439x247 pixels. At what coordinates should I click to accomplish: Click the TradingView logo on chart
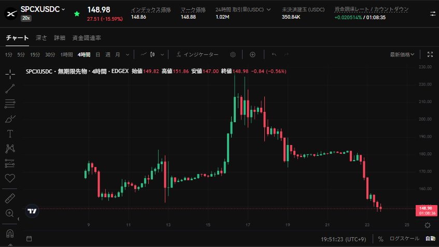32,211
